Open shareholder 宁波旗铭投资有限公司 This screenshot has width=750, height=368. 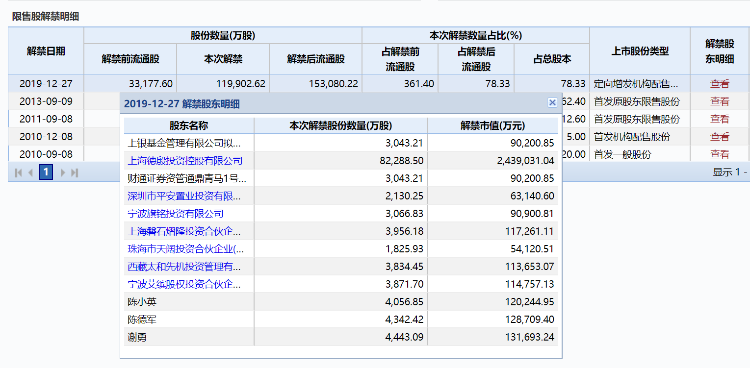176,214
